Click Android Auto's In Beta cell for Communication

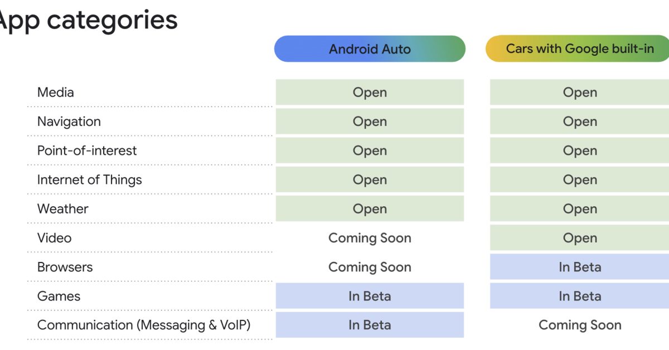tap(370, 325)
